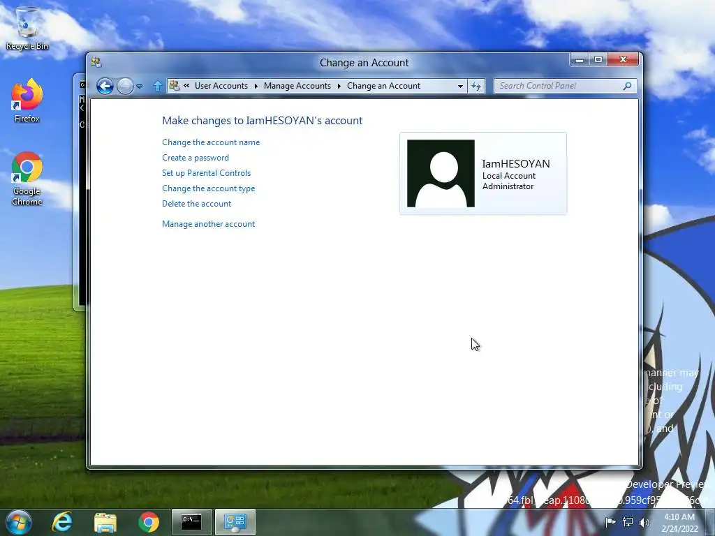
Task: Select Firefox desktop shortcut
Action: pos(27,101)
